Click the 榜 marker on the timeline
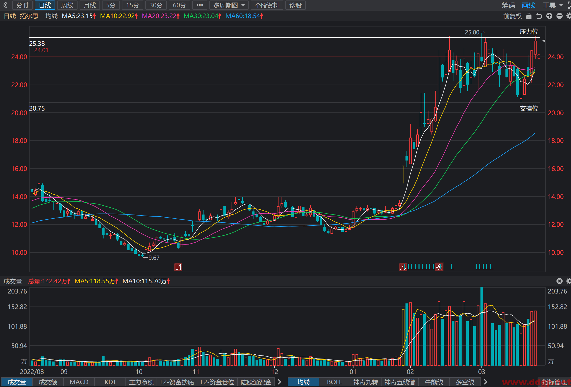 [x=439, y=267]
